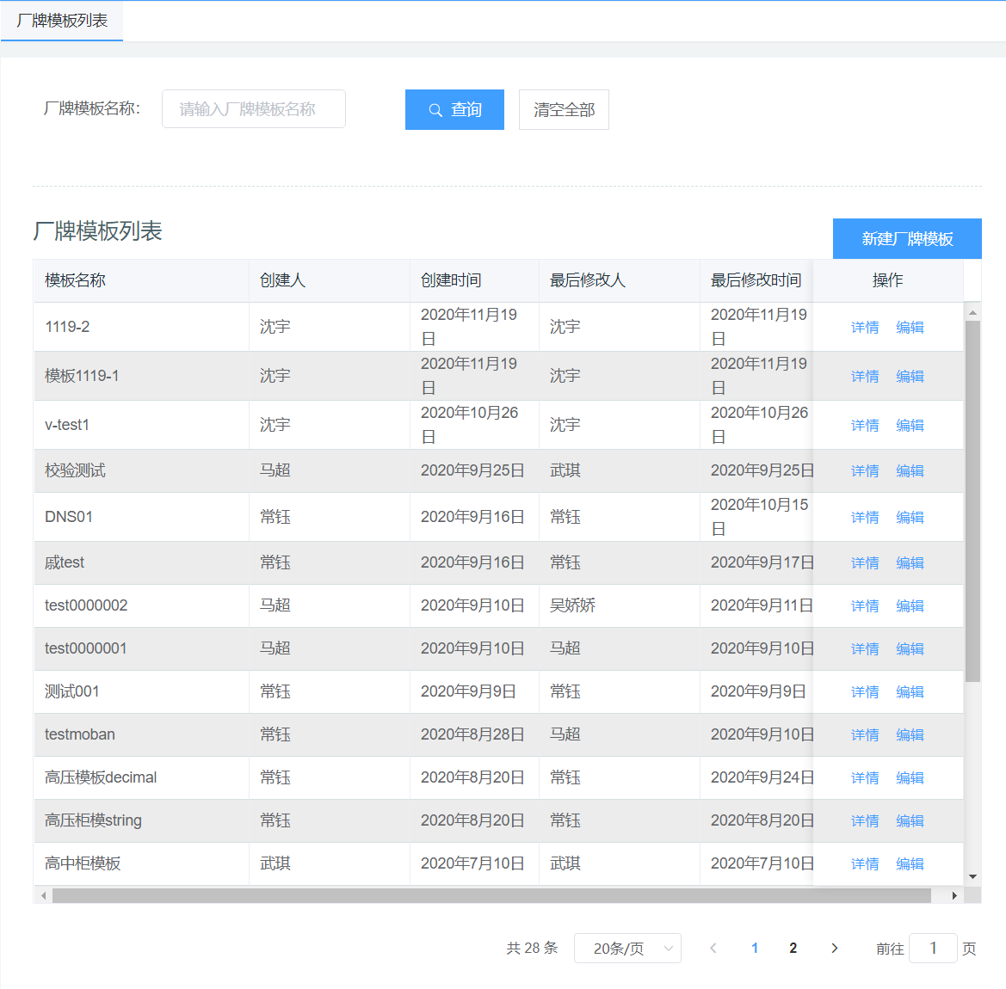Click 新建厂牌模板 to create a template
The width and height of the screenshot is (1006, 989).
pos(907,239)
